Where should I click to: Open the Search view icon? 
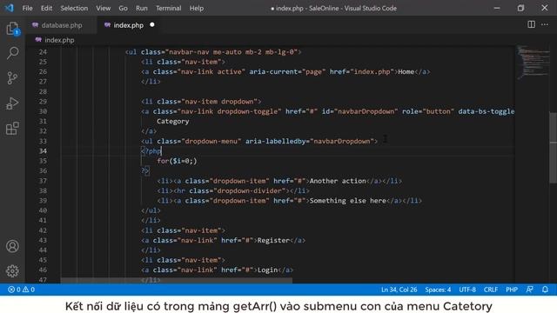[12, 53]
